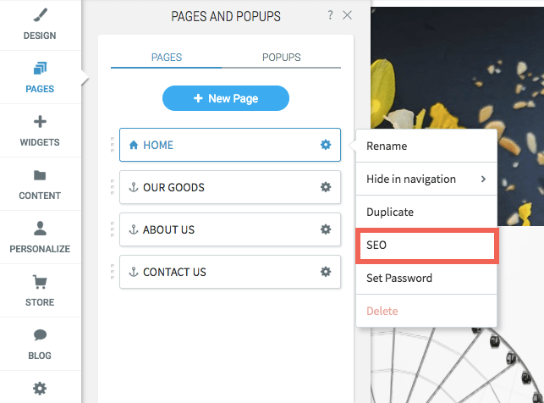This screenshot has height=403, width=544.
Task: Open the Personalize person icon panel
Action: coord(40,237)
